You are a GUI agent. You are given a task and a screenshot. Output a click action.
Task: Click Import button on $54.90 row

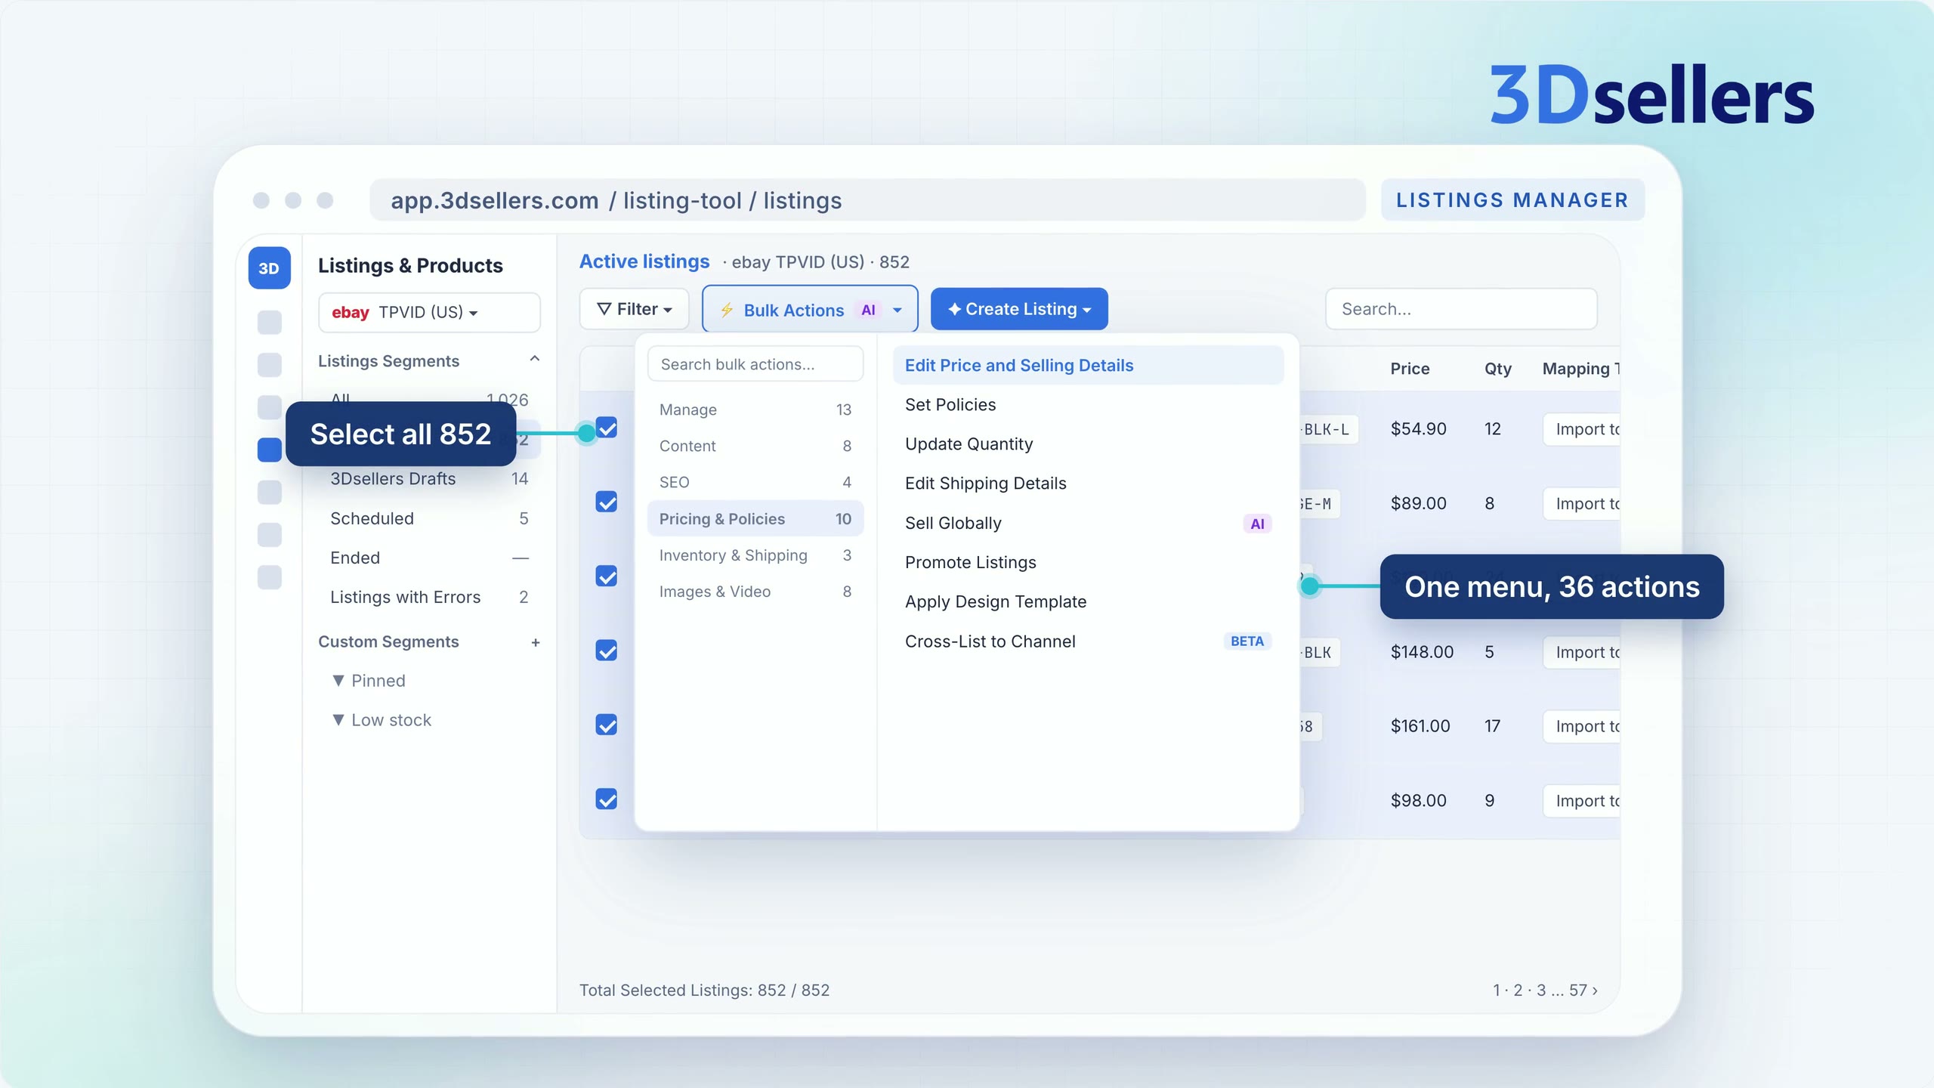click(1582, 429)
